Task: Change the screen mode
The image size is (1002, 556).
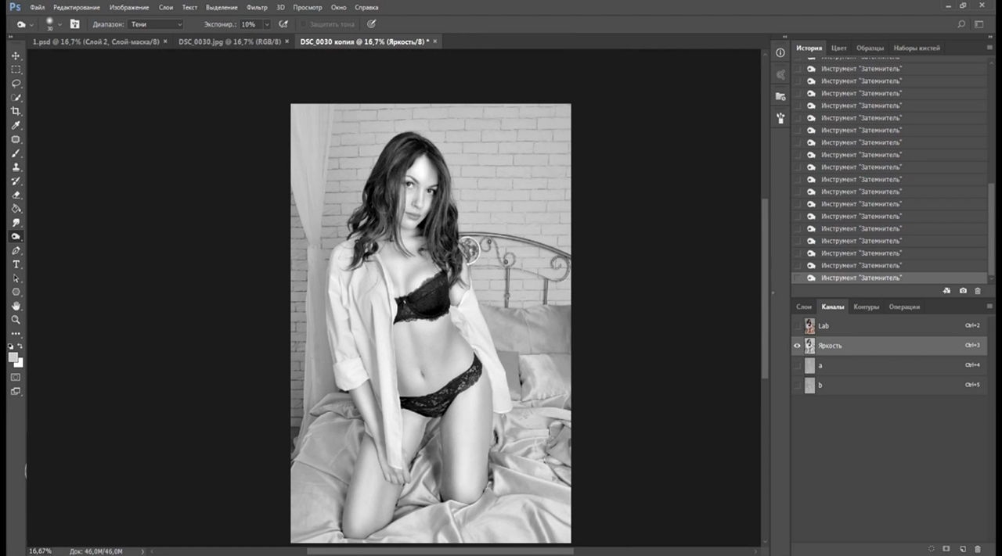Action: click(x=16, y=391)
